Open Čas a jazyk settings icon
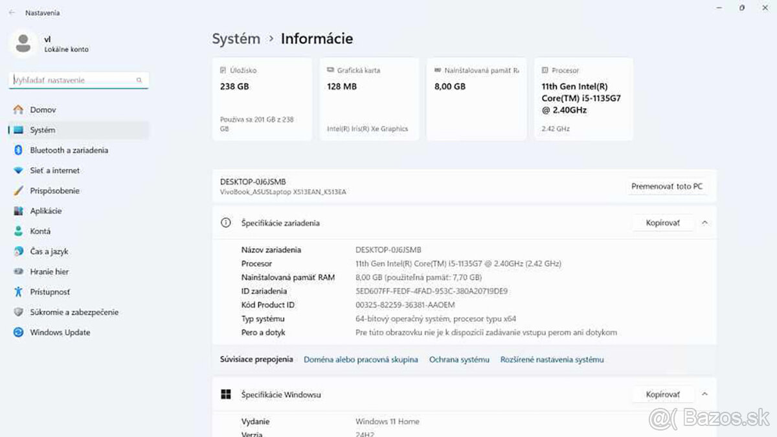 click(x=19, y=251)
